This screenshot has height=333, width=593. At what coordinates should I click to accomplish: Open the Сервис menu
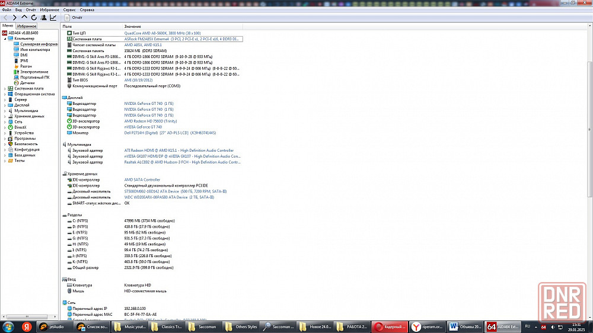pos(69,10)
